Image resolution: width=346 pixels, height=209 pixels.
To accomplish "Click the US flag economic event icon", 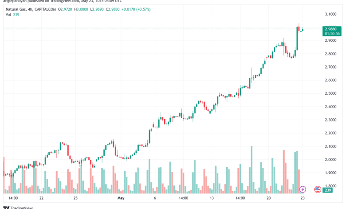I will point(318,189).
